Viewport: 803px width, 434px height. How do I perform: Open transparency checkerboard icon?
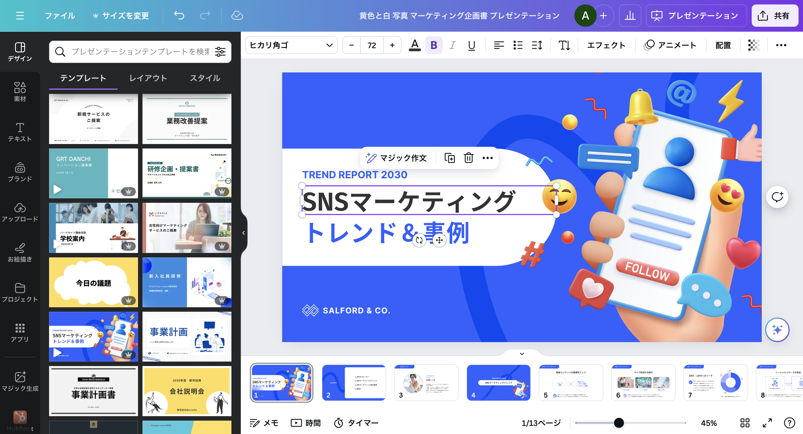point(753,45)
